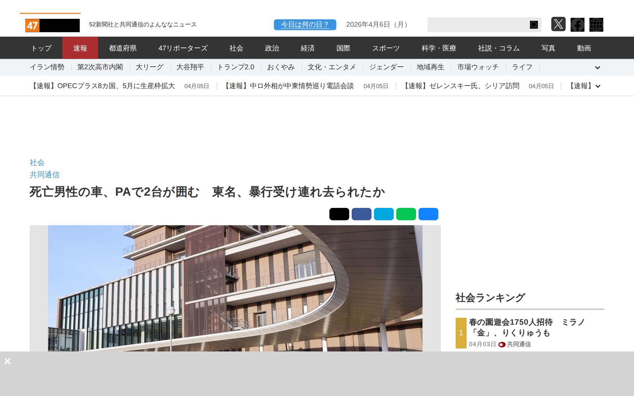Screen dimensions: 634x396
Task: Switch to the 速報 tab
Action: [80, 48]
